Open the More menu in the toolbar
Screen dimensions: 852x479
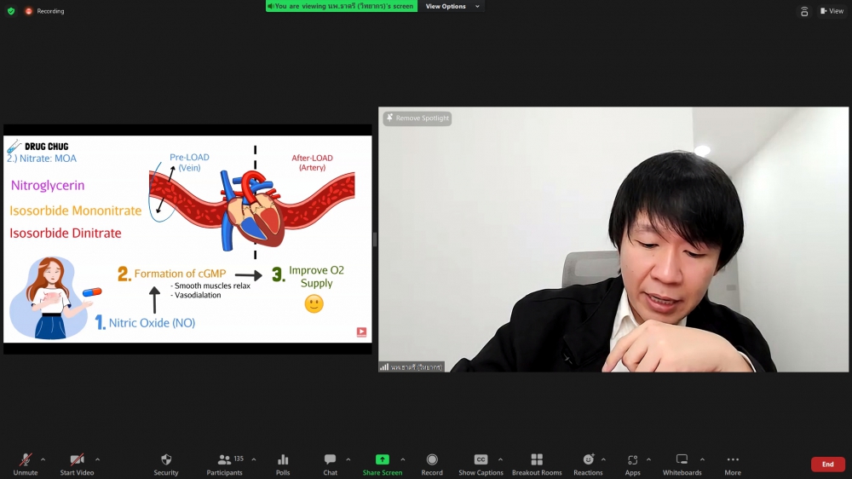[733, 460]
